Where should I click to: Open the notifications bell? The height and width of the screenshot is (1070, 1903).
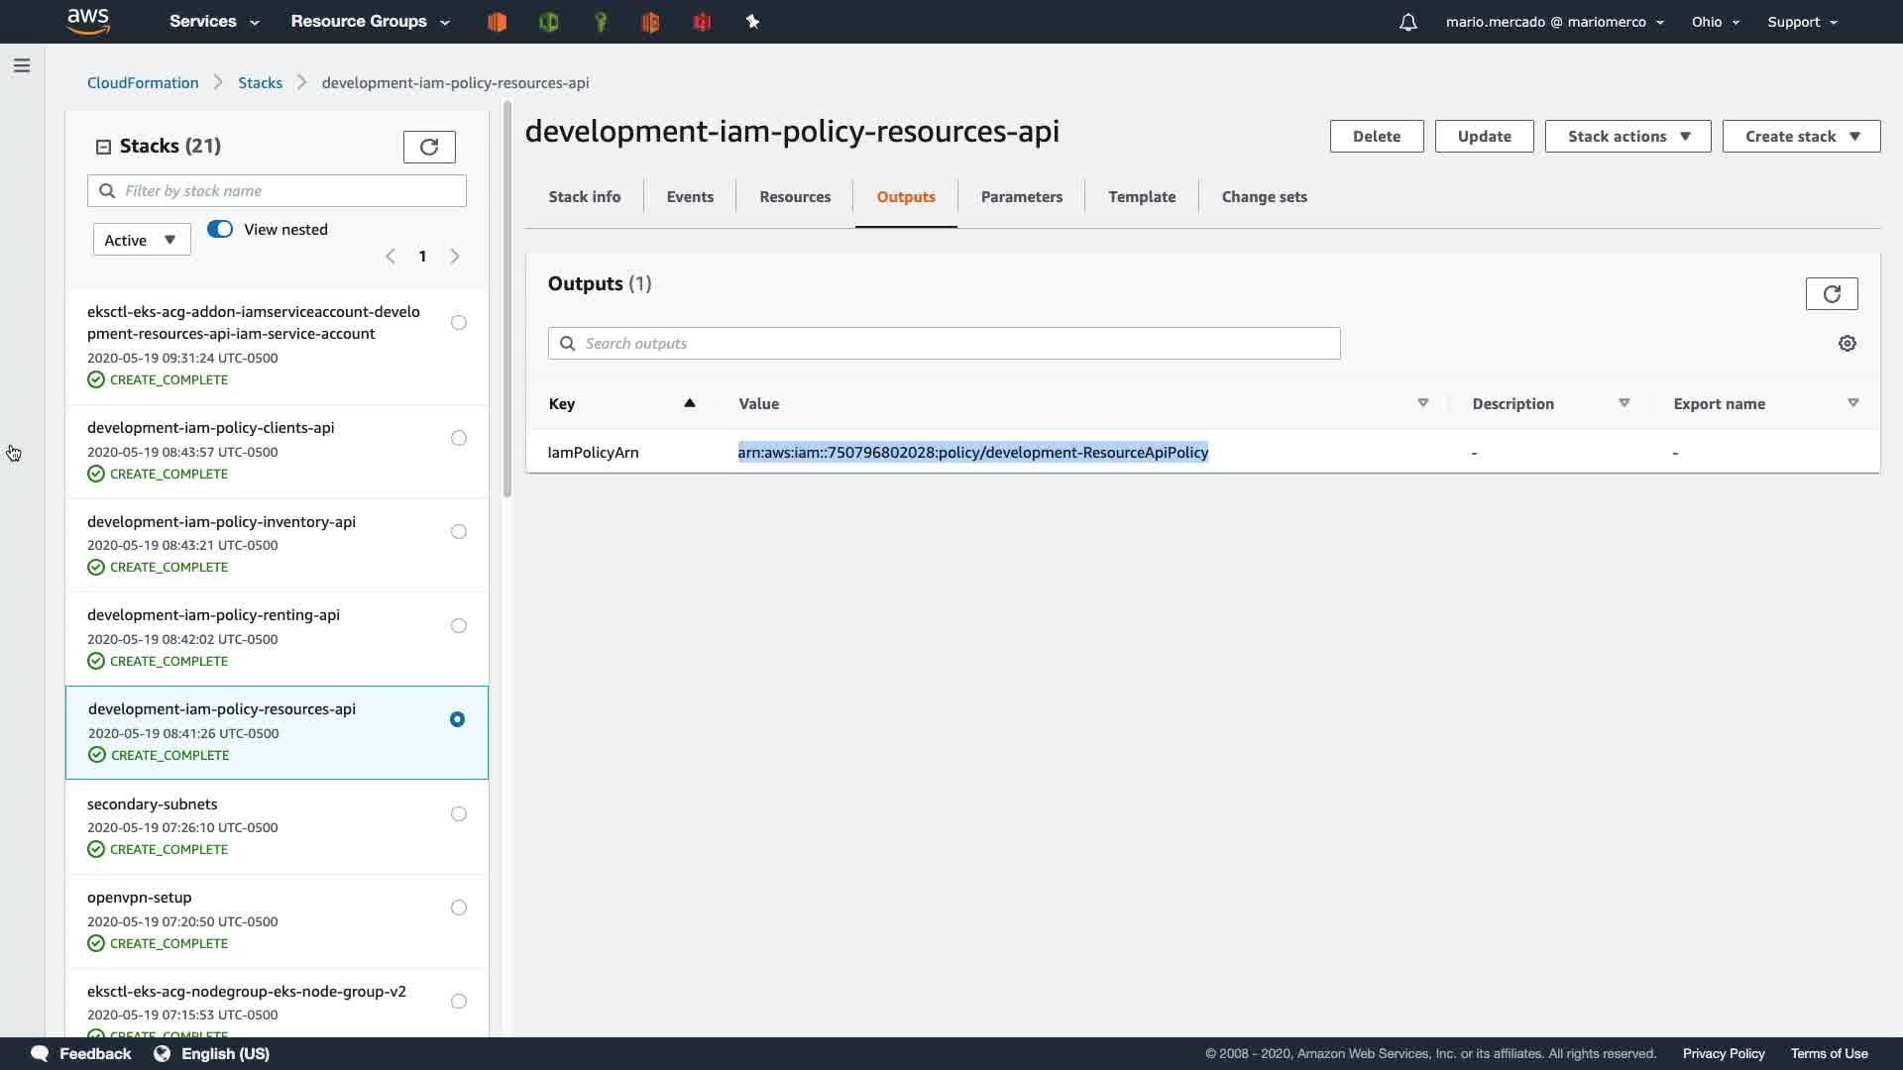point(1407,22)
